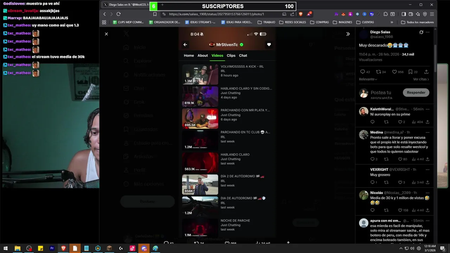Close the photo viewer with the X

pos(106,34)
